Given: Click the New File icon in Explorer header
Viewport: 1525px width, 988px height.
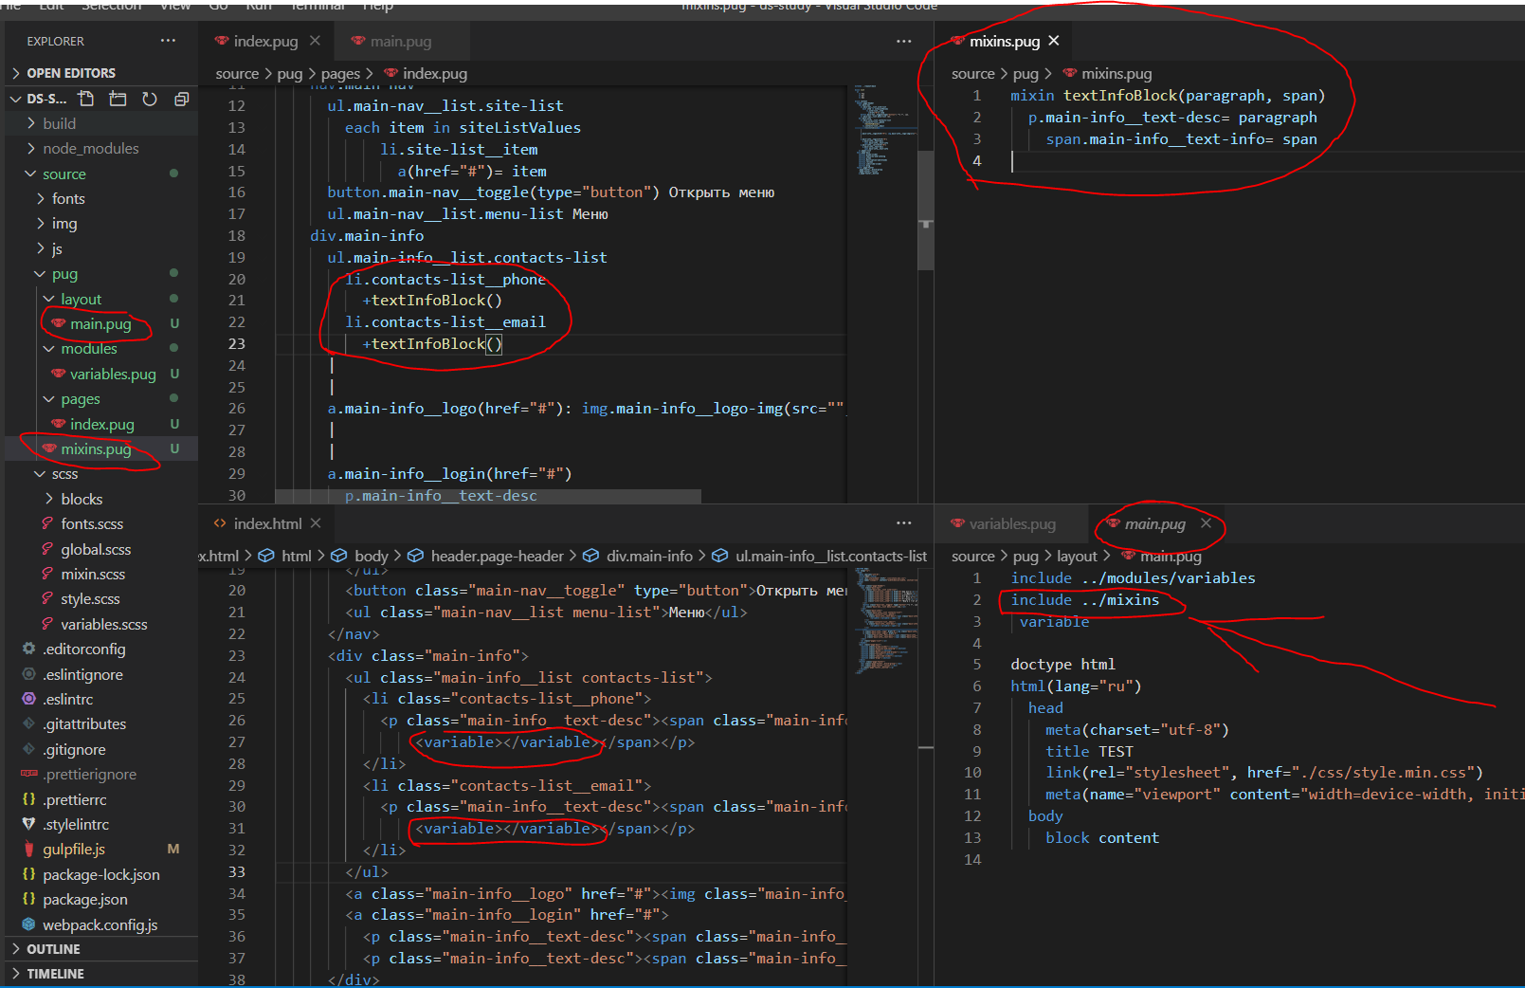Looking at the screenshot, I should coord(86,99).
